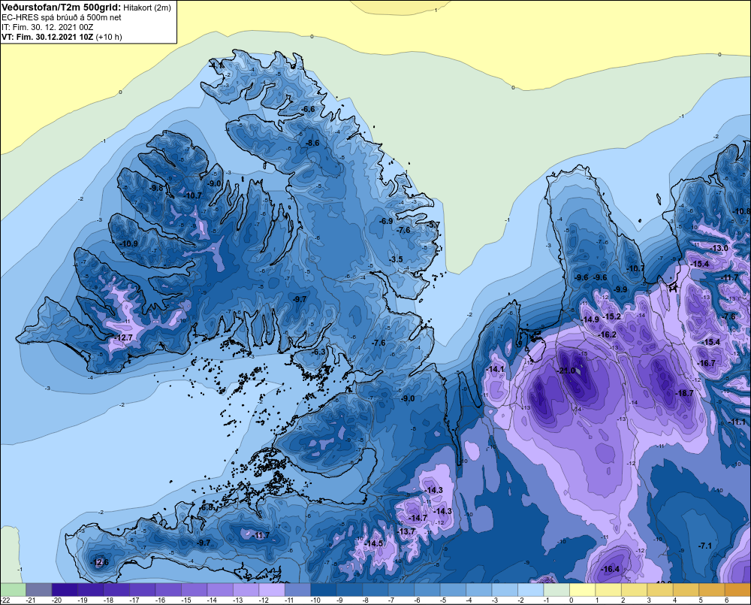
Task: Click the -16.7 temperature value
Action: click(707, 363)
